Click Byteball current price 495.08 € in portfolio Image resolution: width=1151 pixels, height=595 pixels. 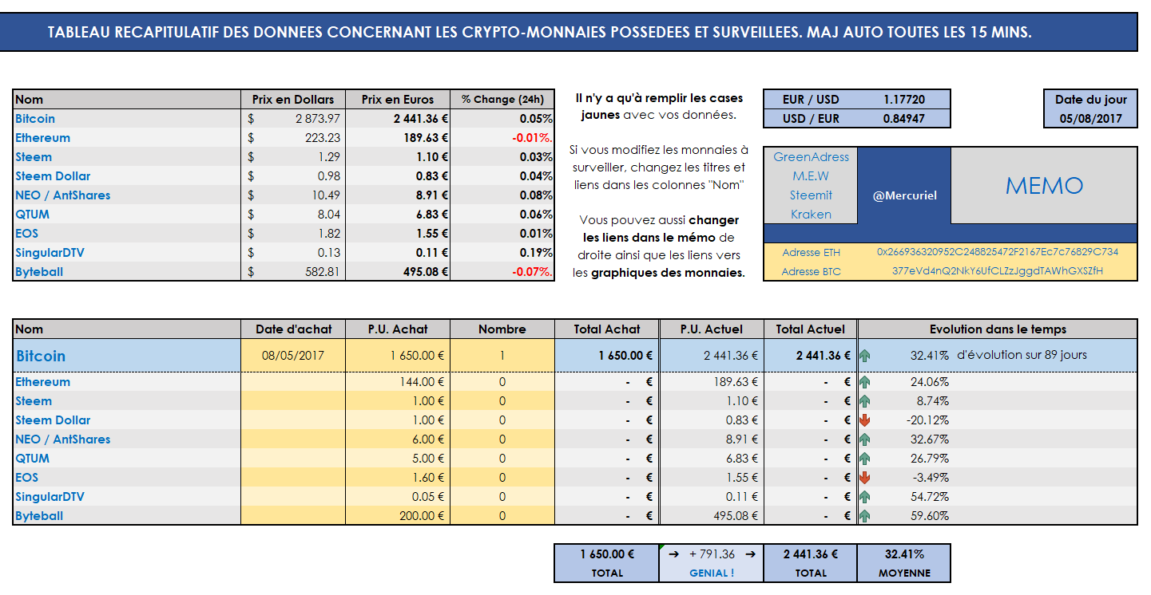(x=712, y=516)
